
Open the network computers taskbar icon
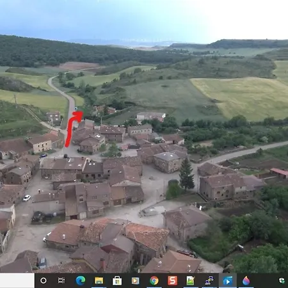[209, 280]
